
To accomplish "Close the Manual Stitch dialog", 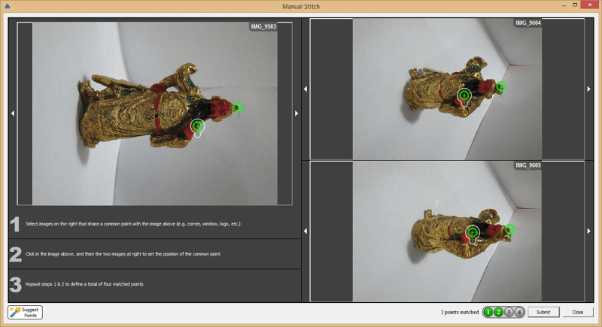I will point(577,312).
